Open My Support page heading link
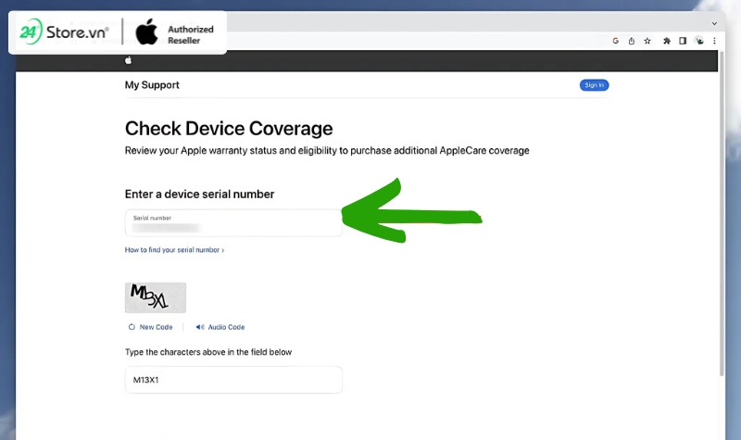 coord(152,85)
